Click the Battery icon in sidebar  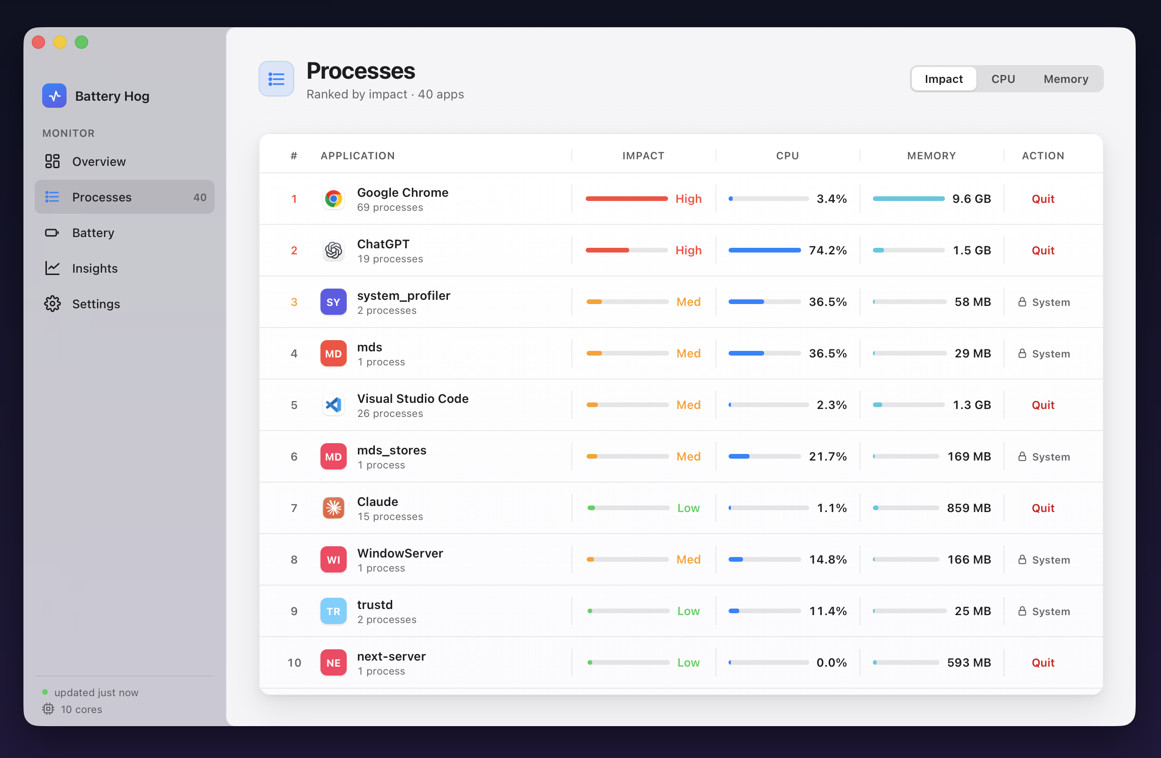click(x=52, y=233)
